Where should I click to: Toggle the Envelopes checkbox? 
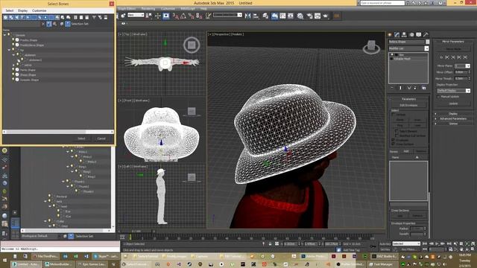click(x=393, y=140)
